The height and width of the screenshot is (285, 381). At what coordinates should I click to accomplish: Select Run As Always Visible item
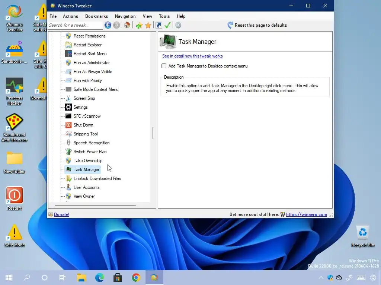coord(93,72)
